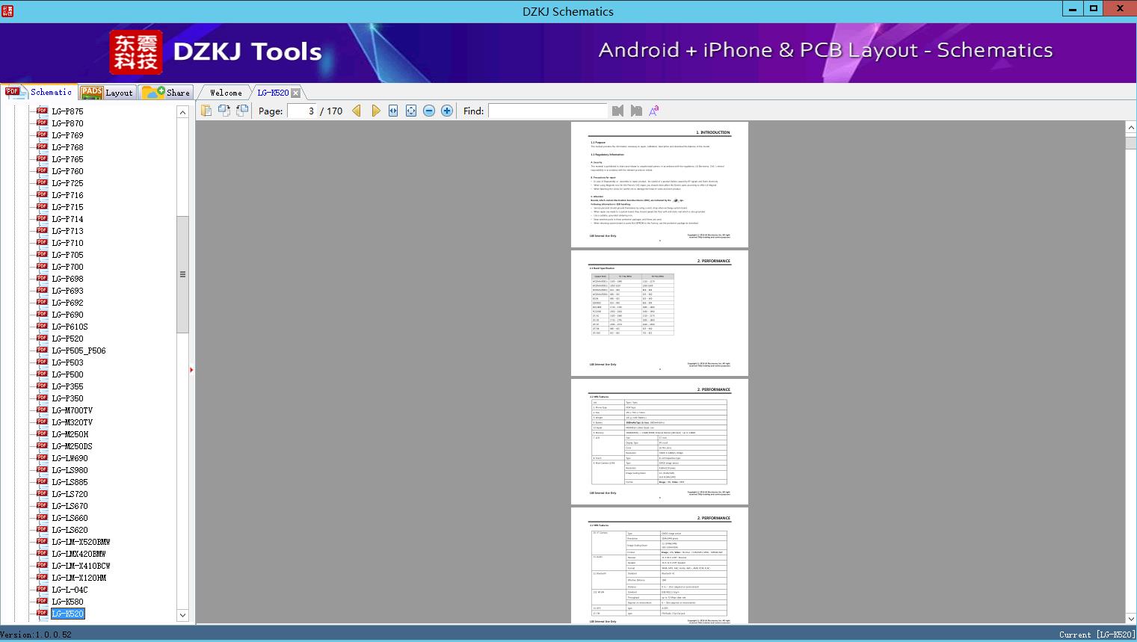Screen dimensions: 1137x642
Task: Close the LG-K520 document tab
Action: (x=296, y=93)
